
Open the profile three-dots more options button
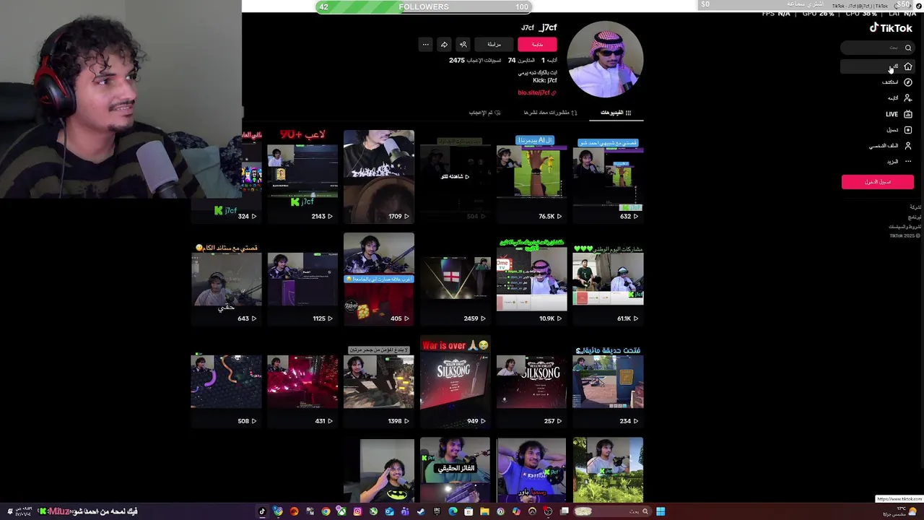pos(425,44)
